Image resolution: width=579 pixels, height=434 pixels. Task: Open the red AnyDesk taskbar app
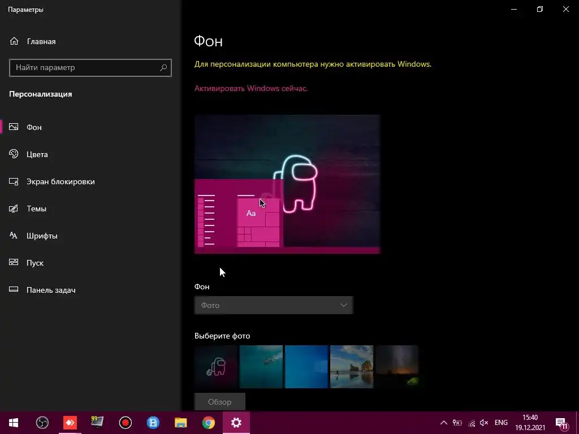tap(70, 423)
